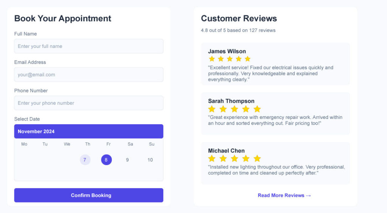The width and height of the screenshot is (387, 213).
Task: Click the James Wilson reviewer name
Action: [227, 51]
